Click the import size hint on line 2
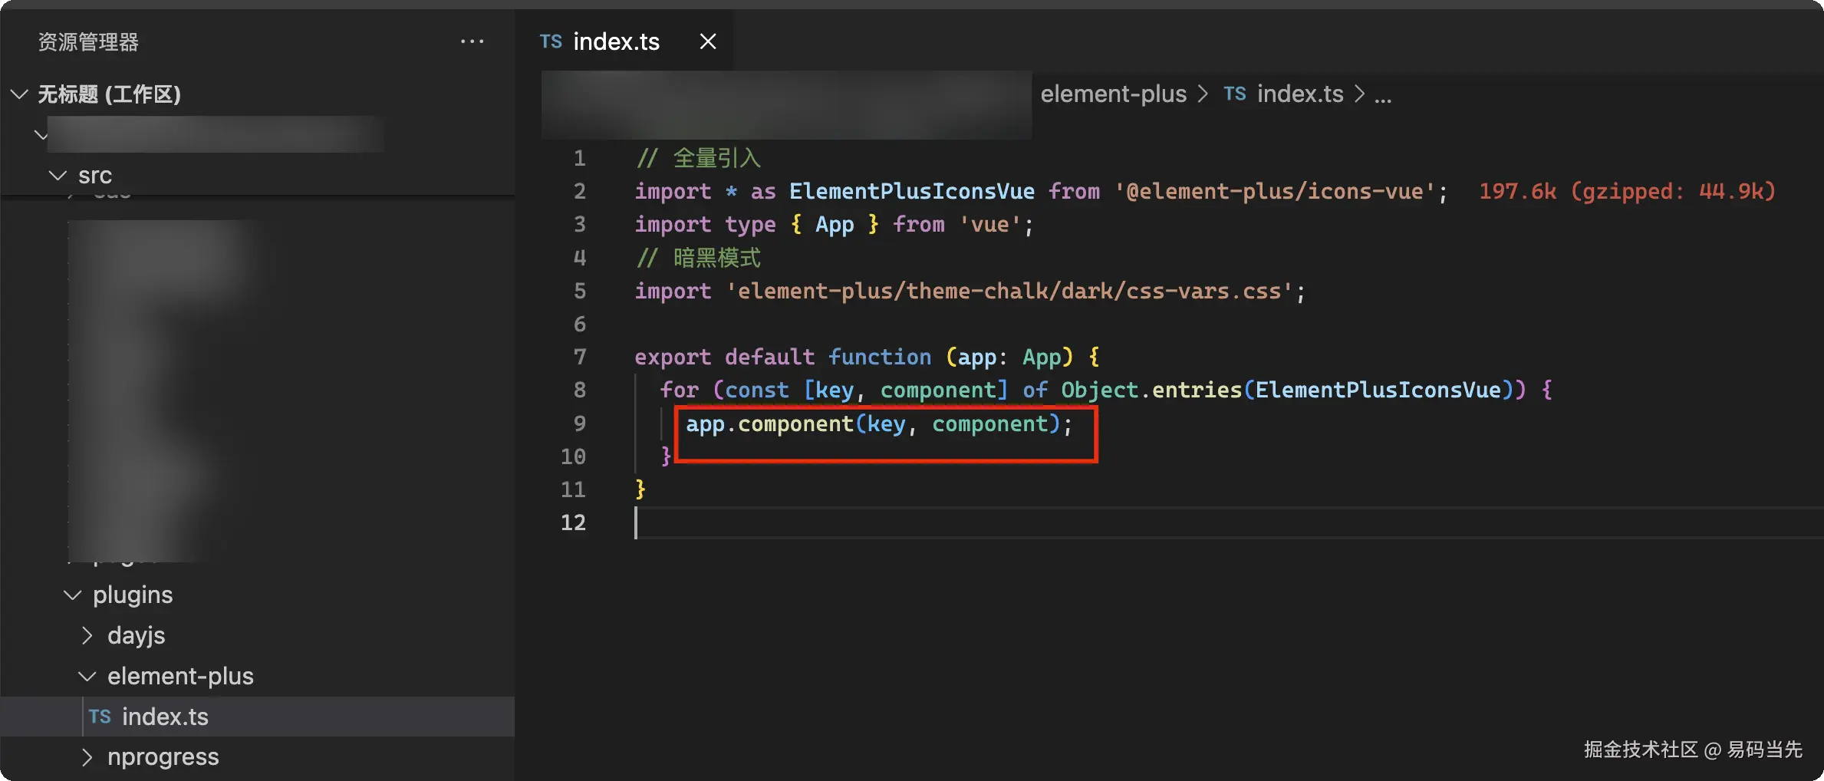 click(x=1626, y=191)
